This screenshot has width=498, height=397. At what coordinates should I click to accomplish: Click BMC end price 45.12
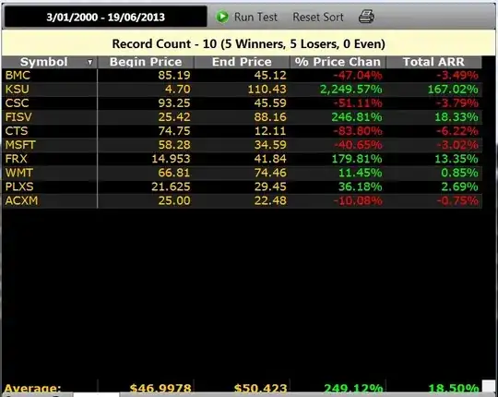(x=270, y=76)
